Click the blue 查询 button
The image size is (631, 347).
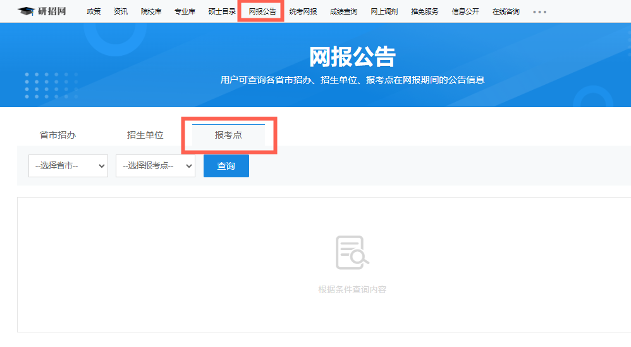pyautogui.click(x=226, y=166)
